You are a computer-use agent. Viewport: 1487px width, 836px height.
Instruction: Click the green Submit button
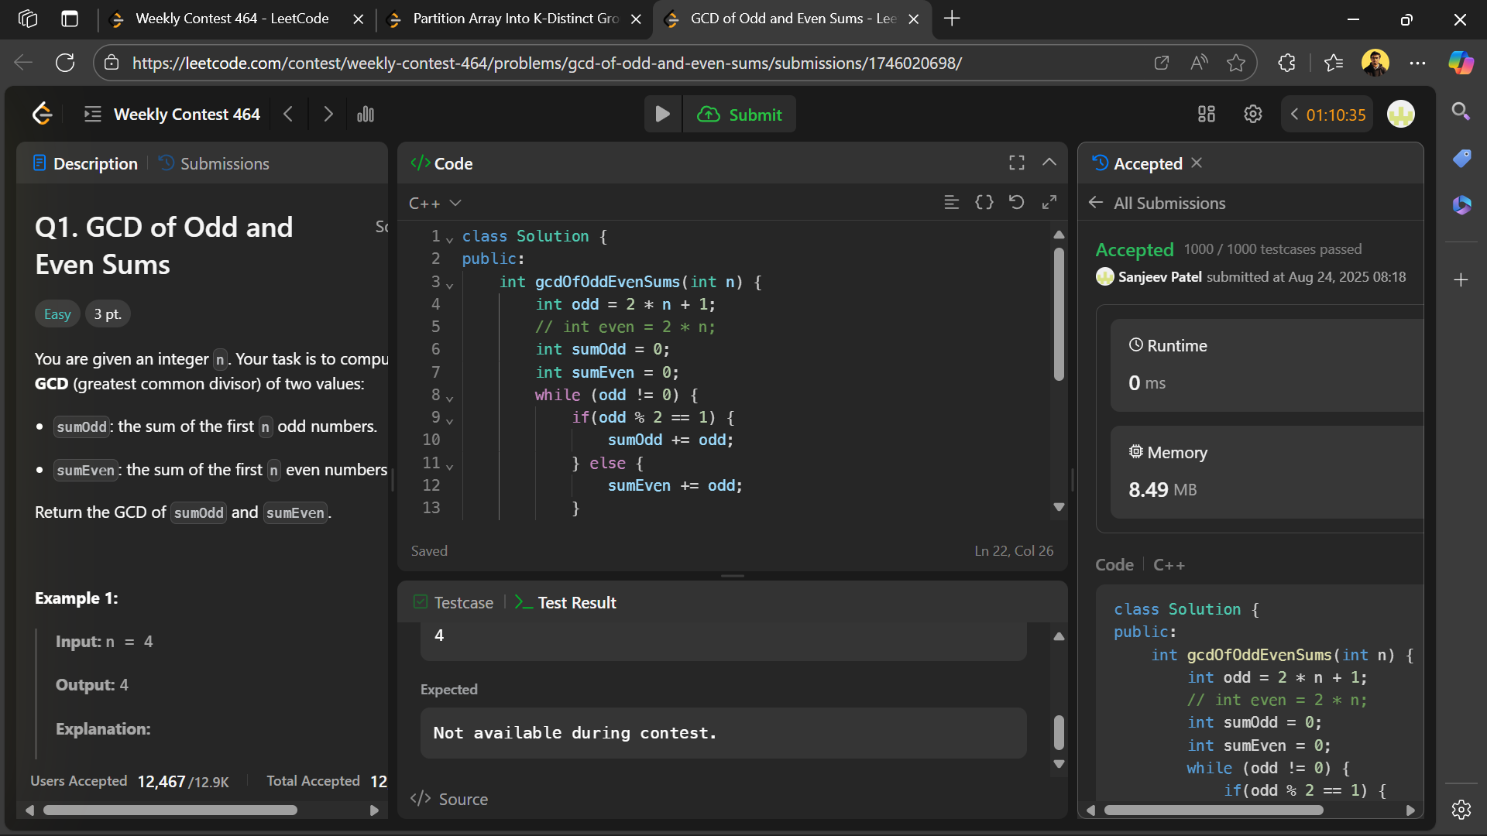coord(740,115)
